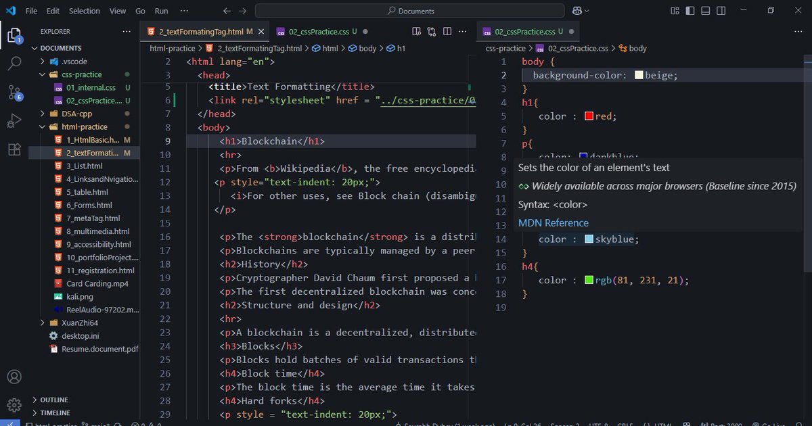Click desktop.ini gear file icon
This screenshot has height=426, width=812.
(x=53, y=336)
